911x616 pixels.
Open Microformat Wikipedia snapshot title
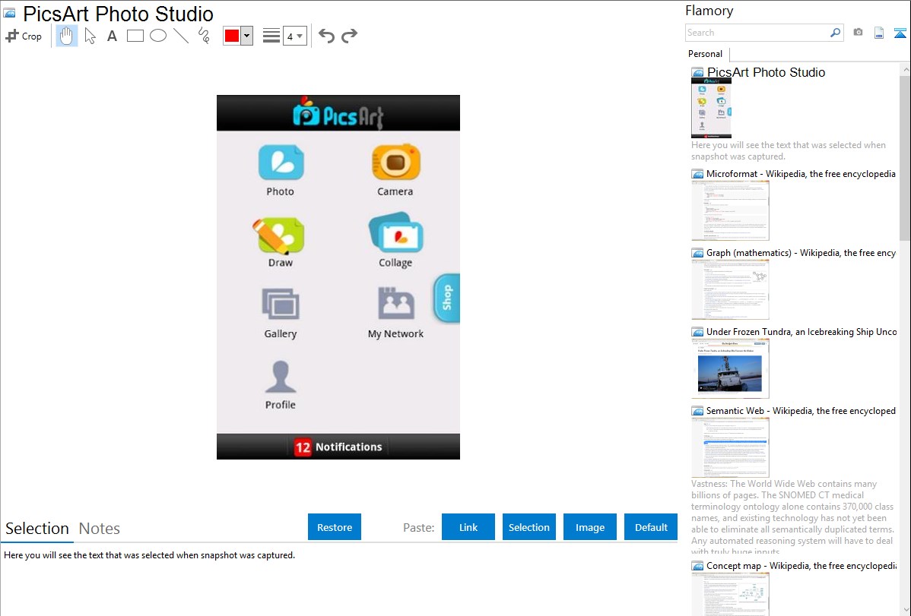801,174
